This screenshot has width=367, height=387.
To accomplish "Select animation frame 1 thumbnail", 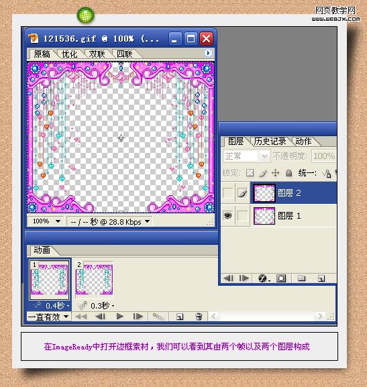I will tap(49, 280).
